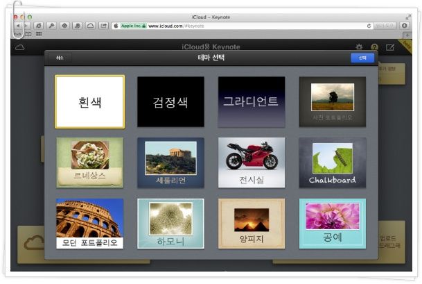Open iCloud Tabs with the cloud toolbar icon

(90, 26)
